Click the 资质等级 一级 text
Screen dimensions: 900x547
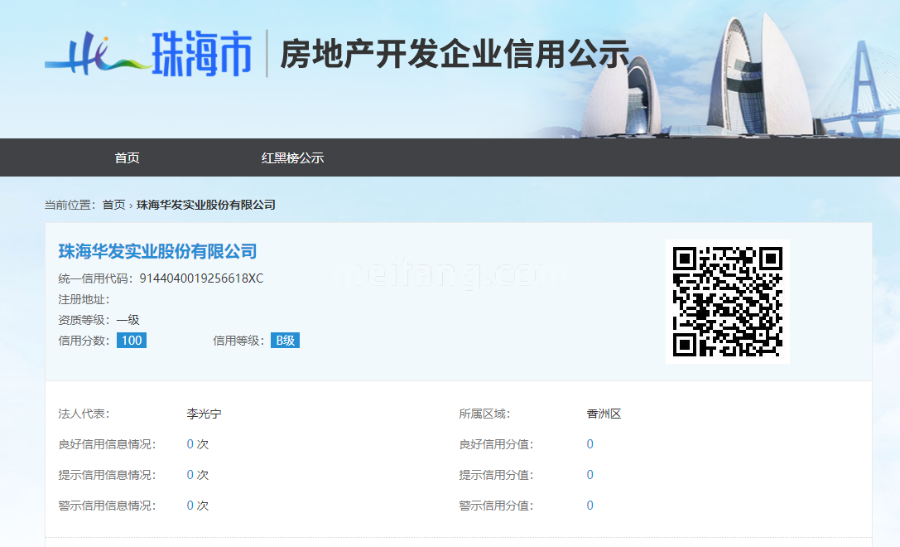click(x=99, y=319)
